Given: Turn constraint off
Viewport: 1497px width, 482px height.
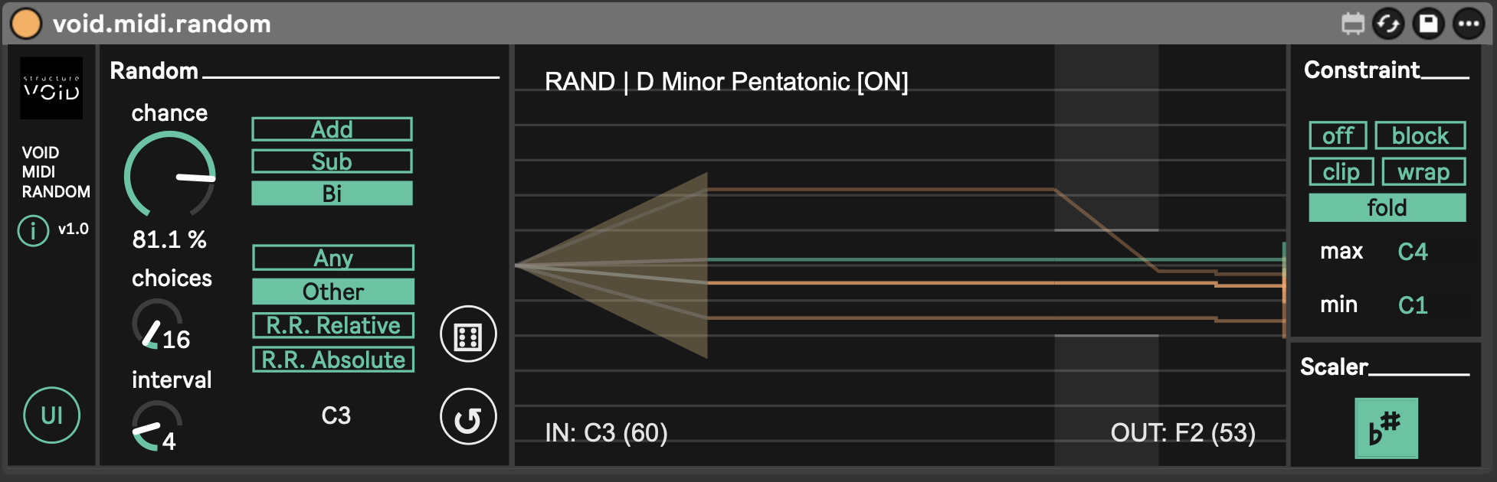Looking at the screenshot, I should (1338, 135).
